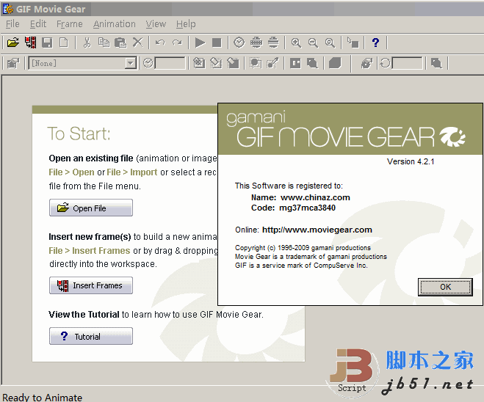Image resolution: width=484 pixels, height=402 pixels.
Task: Click the Open file folder icon in toolbar
Action: pyautogui.click(x=13, y=43)
